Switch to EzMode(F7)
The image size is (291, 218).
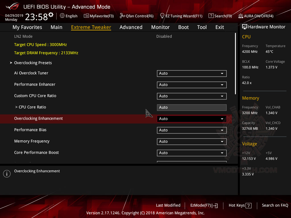point(204,206)
